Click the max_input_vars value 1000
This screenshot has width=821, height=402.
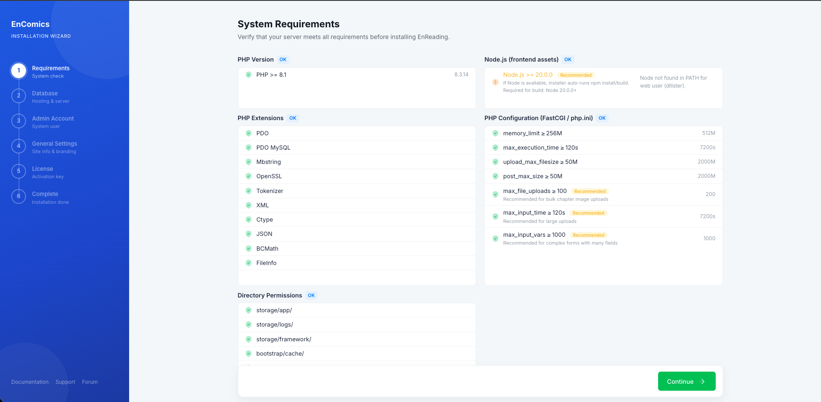(709, 239)
